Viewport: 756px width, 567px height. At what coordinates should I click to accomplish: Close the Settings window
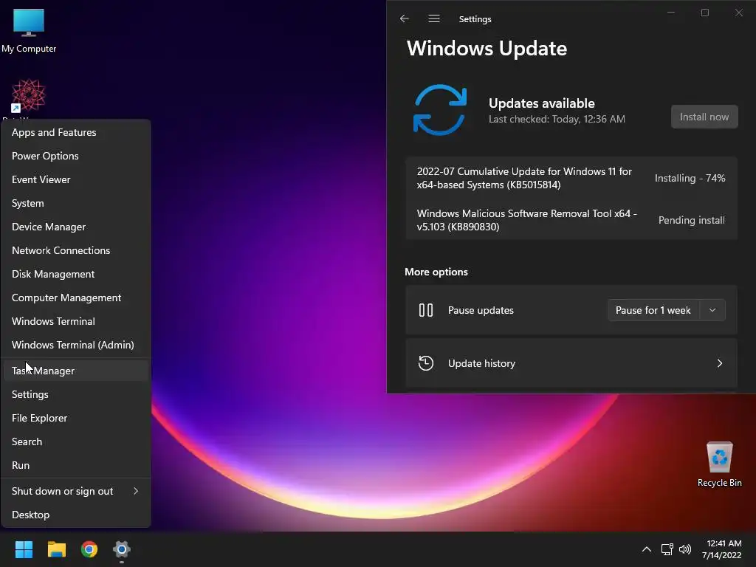(x=738, y=13)
